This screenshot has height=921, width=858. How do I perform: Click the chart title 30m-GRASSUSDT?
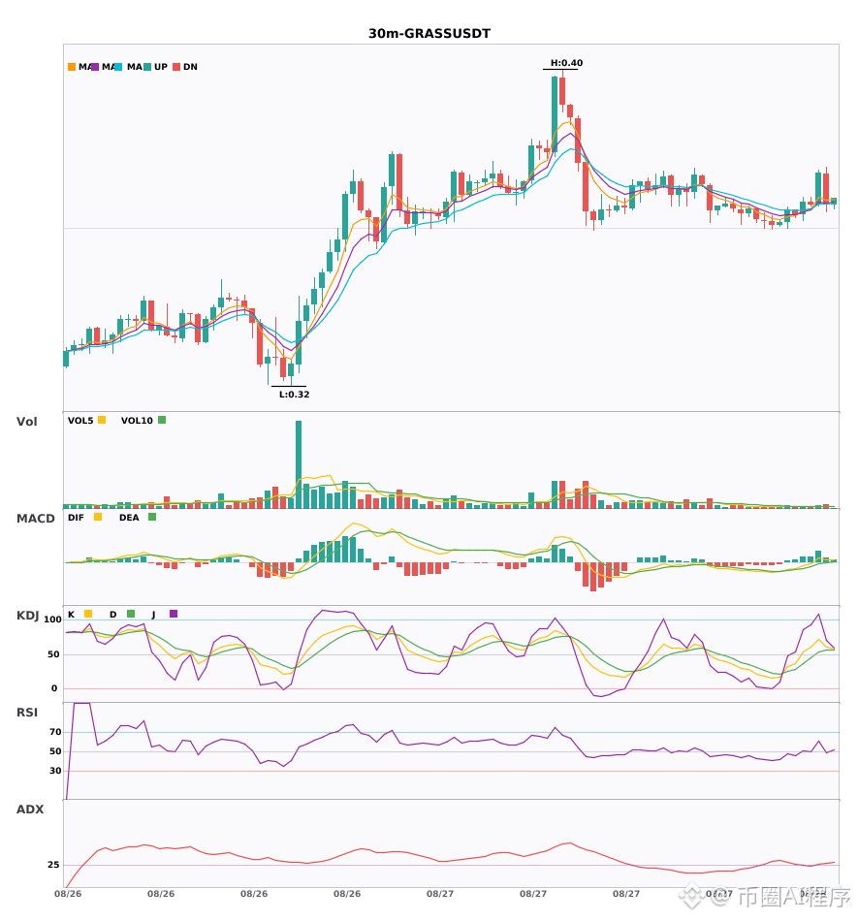[429, 34]
